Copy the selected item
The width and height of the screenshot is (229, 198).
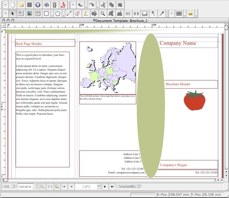click(x=112, y=5)
